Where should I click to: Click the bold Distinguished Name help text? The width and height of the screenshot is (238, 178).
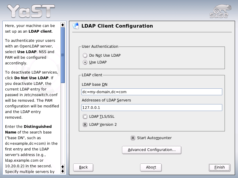pos(28,129)
